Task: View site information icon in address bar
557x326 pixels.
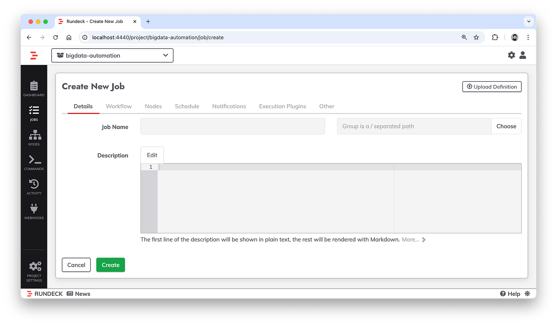Action: point(85,37)
